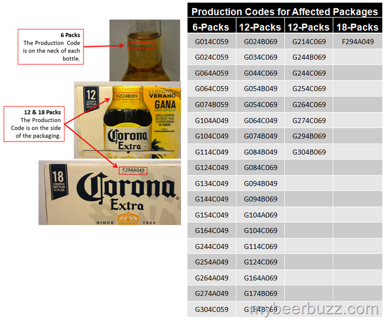386x320 pixels.
Task: Click production code G084B049
Action: pyautogui.click(x=260, y=152)
